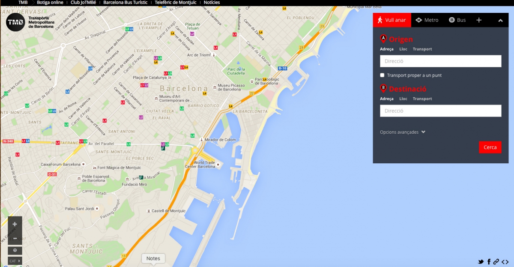The width and height of the screenshot is (514, 267).
Task: Share the map on Facebook
Action: pos(489,262)
